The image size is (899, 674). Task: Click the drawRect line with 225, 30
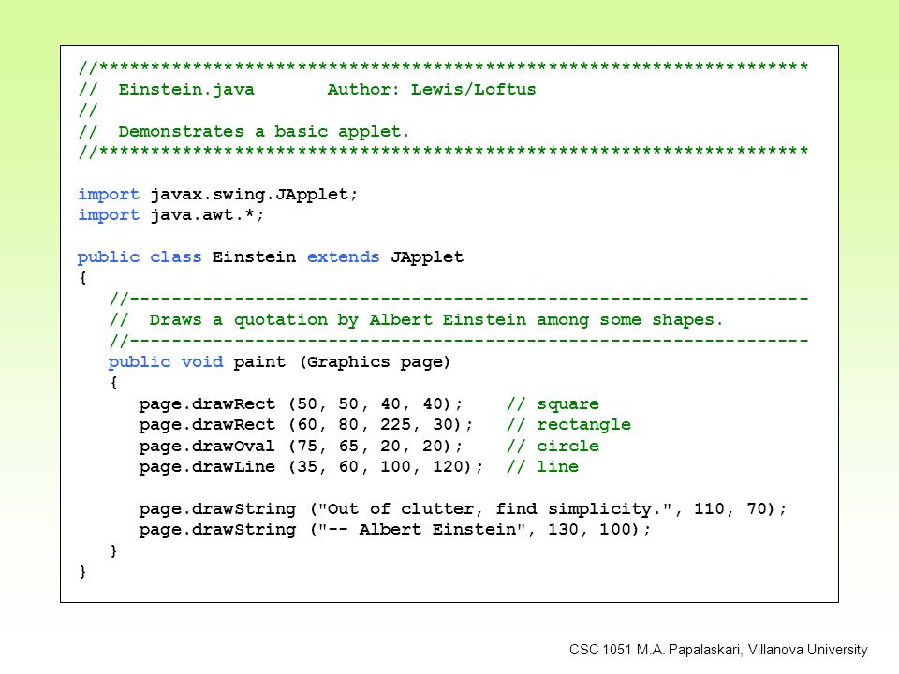coord(306,425)
